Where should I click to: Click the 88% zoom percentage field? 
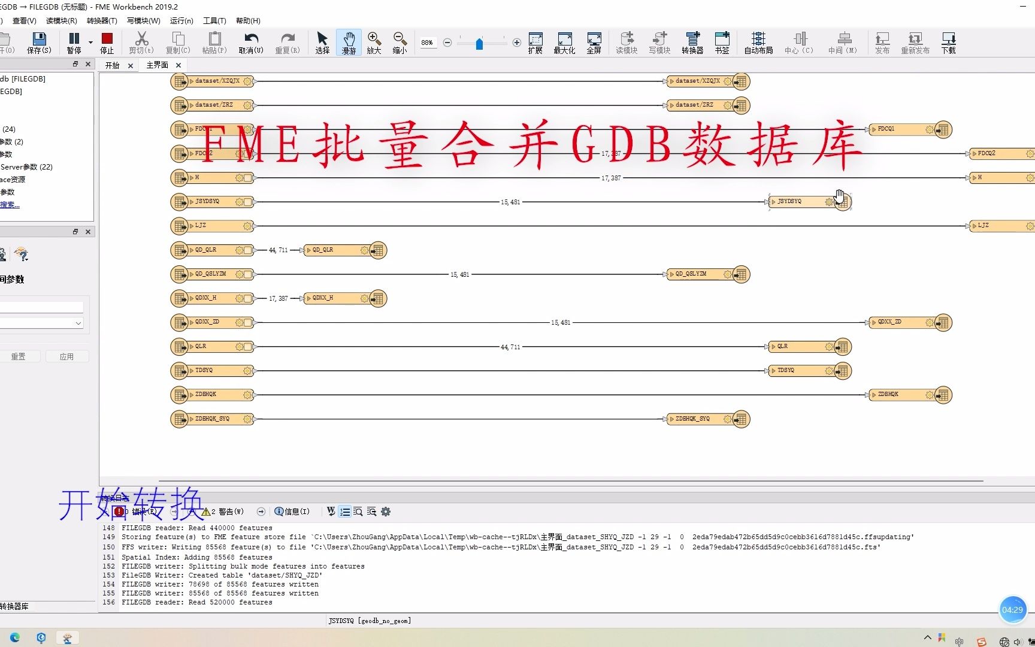coord(427,43)
